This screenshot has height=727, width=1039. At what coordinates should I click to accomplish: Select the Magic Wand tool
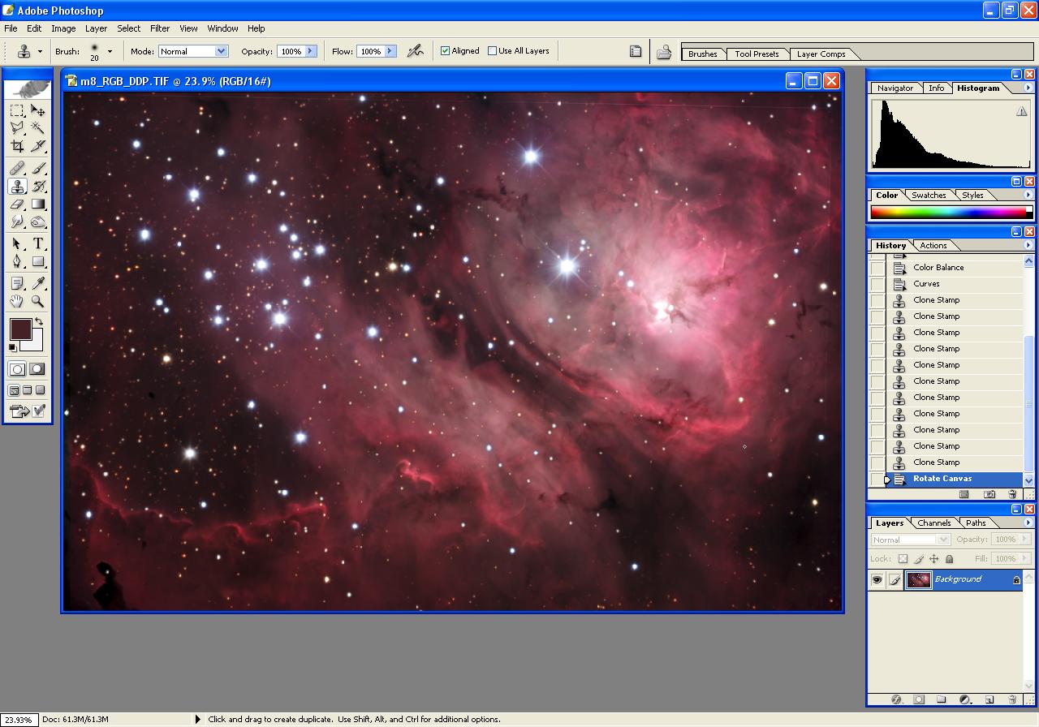[x=37, y=128]
